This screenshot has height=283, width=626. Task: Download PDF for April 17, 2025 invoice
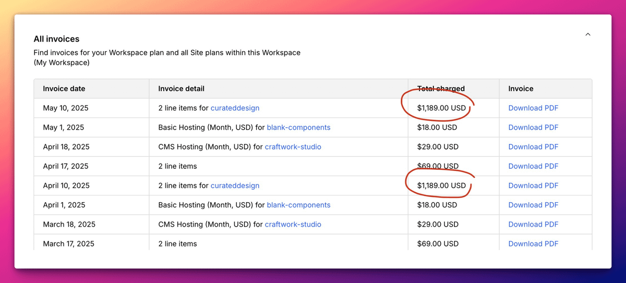[x=533, y=166]
